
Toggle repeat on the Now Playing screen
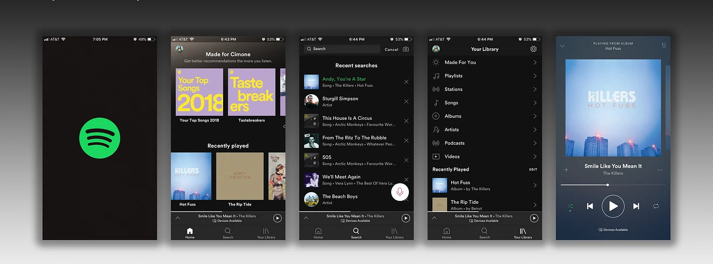click(x=656, y=206)
